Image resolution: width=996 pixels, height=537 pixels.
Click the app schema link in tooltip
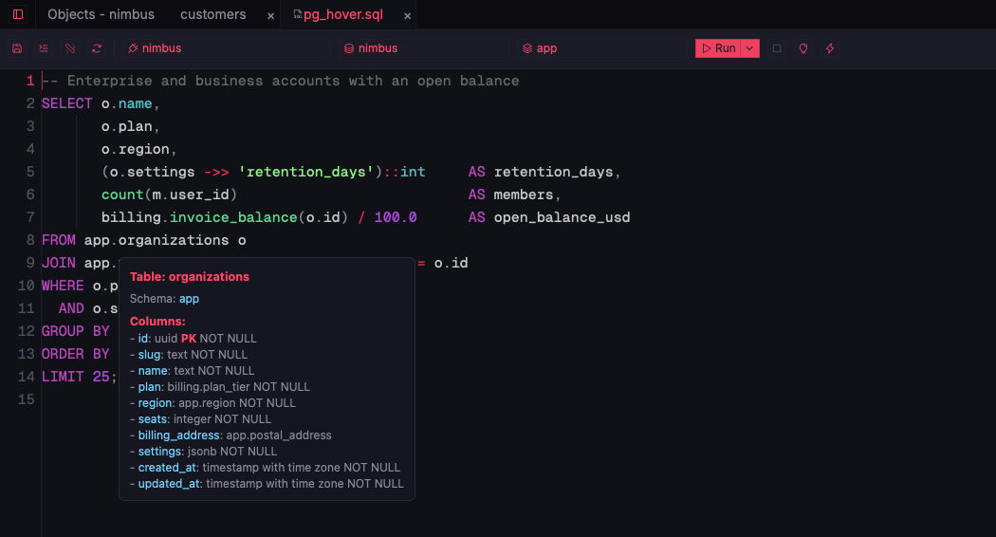coord(189,299)
